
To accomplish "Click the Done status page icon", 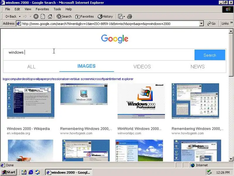I will click(3, 165).
